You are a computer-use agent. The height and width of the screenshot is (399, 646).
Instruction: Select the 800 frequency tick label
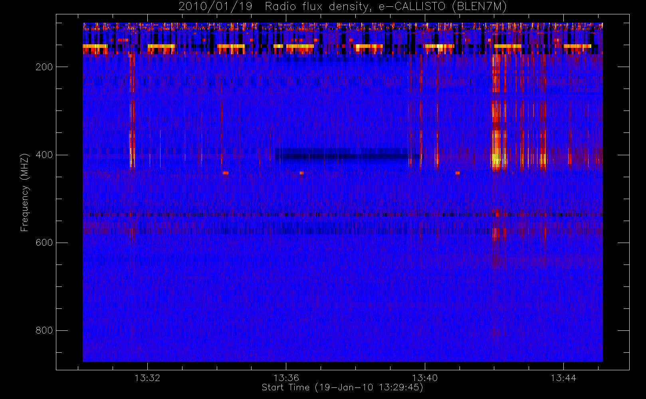click(44, 330)
